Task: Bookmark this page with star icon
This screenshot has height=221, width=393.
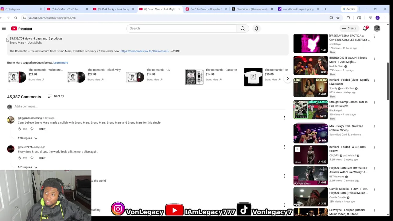Action: tap(338, 18)
